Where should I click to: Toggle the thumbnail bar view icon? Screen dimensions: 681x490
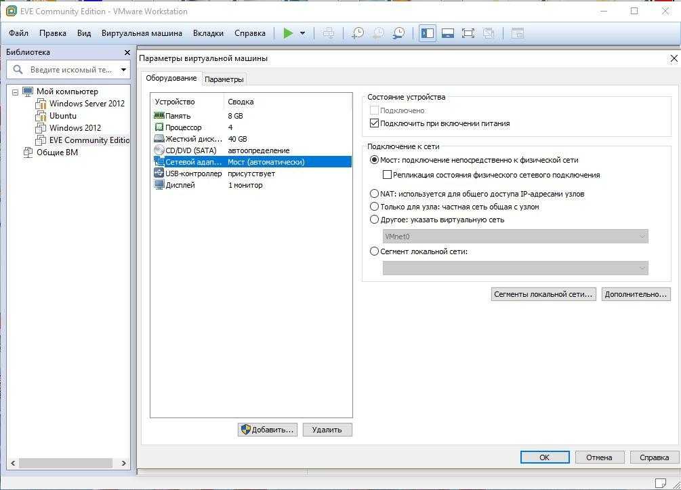click(447, 33)
